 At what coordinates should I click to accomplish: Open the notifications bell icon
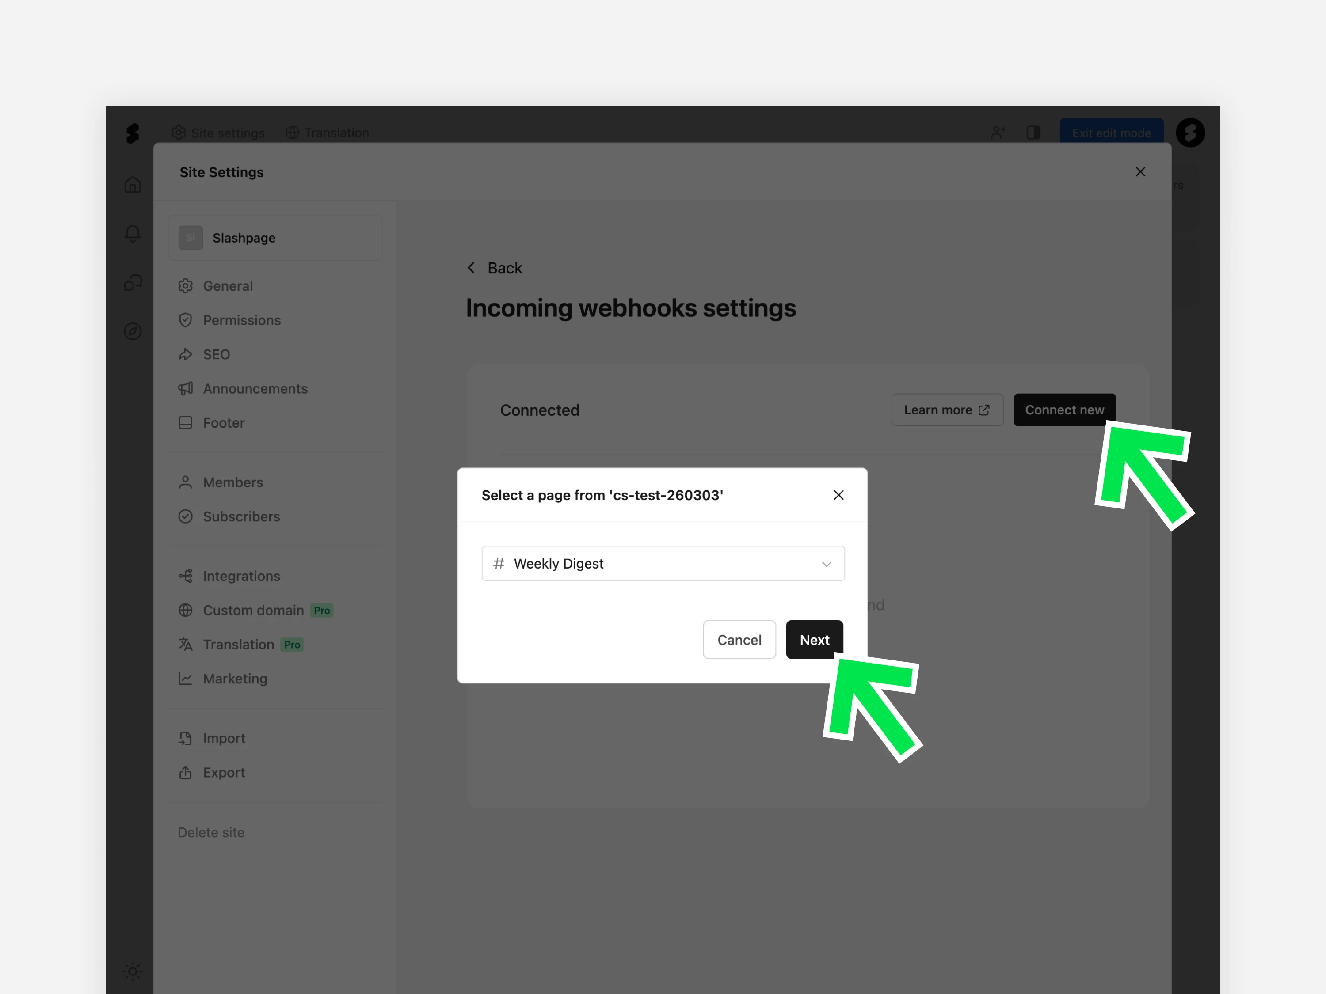coord(133,233)
